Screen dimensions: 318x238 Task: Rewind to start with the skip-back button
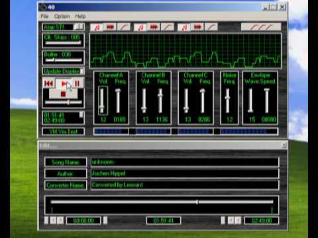point(48,83)
